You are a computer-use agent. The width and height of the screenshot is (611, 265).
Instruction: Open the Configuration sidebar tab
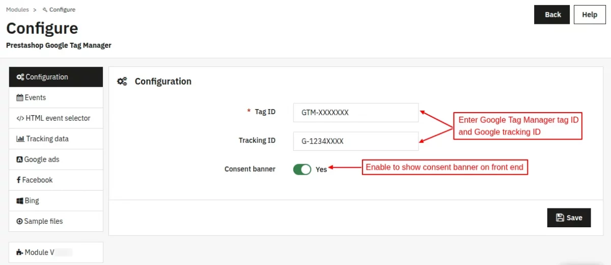pos(56,77)
